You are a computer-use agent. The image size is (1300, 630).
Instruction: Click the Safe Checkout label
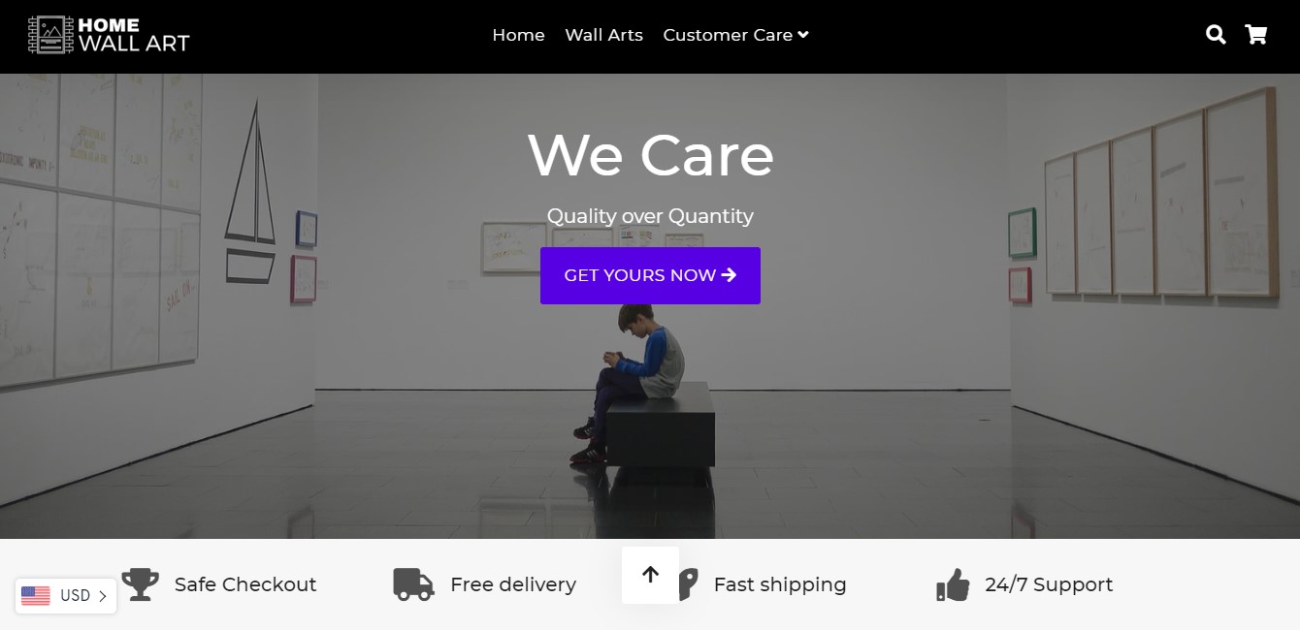point(245,584)
